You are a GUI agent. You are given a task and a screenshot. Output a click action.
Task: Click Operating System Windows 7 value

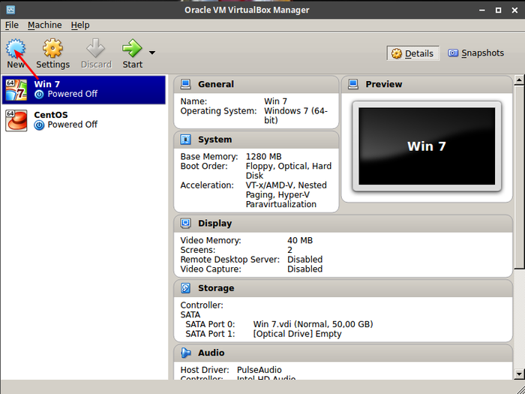(295, 116)
